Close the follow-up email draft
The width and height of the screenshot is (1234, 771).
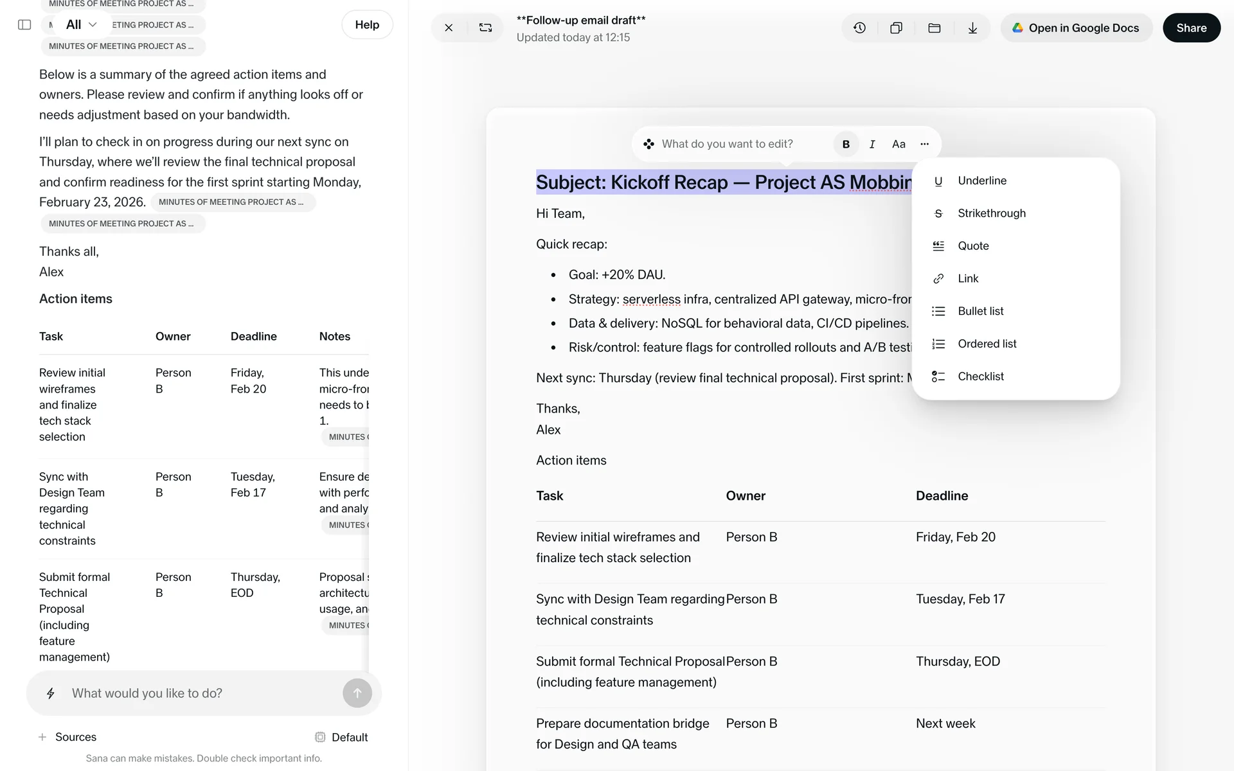coord(449,28)
